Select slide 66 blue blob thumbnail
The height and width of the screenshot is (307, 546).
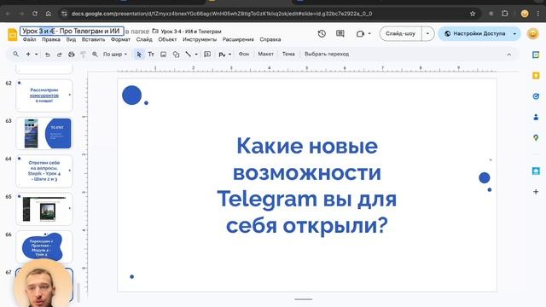click(x=44, y=246)
